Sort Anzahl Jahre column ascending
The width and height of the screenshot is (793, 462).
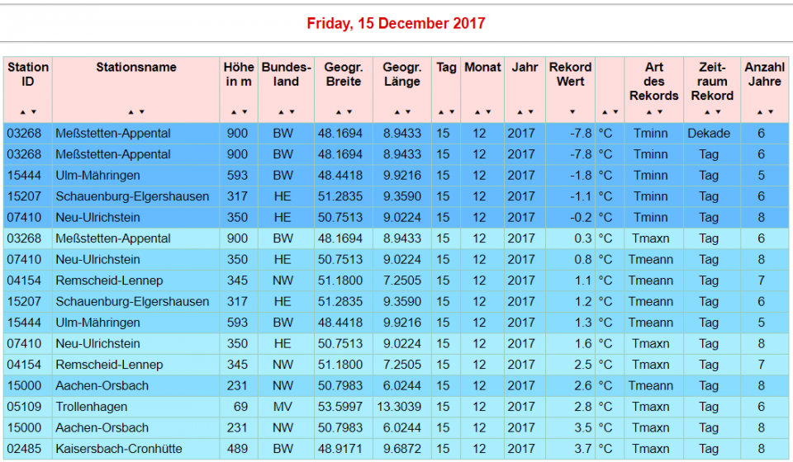759,112
